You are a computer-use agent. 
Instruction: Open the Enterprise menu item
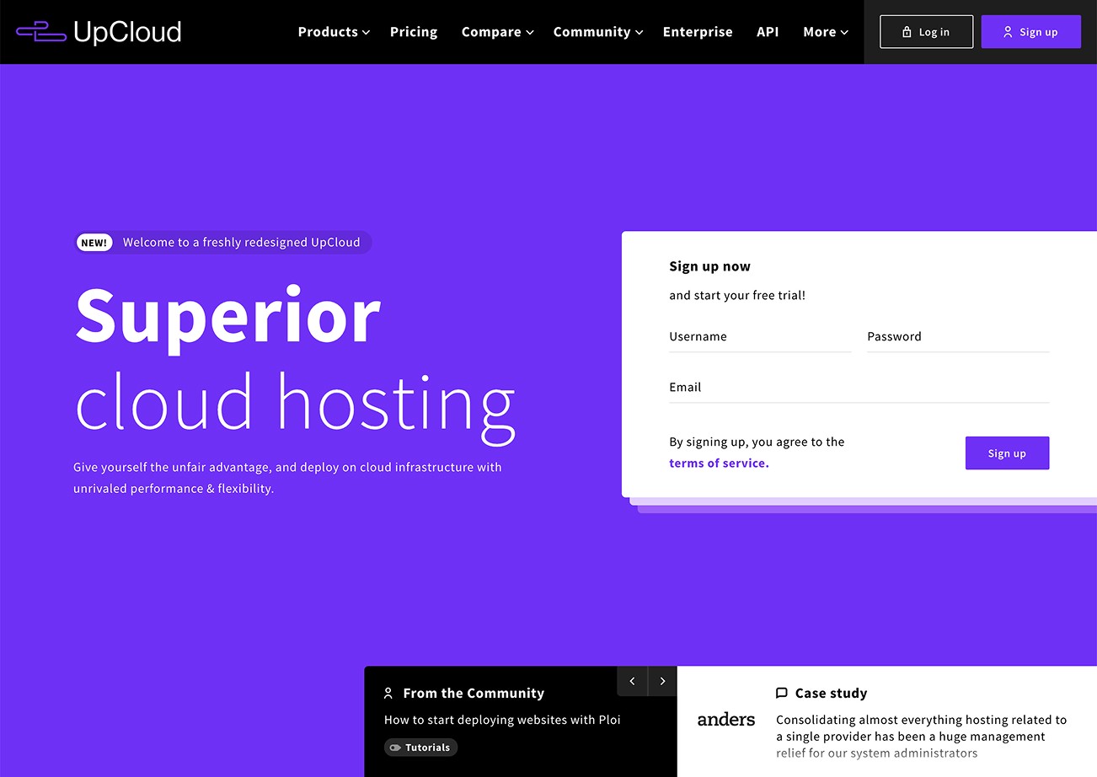click(x=698, y=32)
